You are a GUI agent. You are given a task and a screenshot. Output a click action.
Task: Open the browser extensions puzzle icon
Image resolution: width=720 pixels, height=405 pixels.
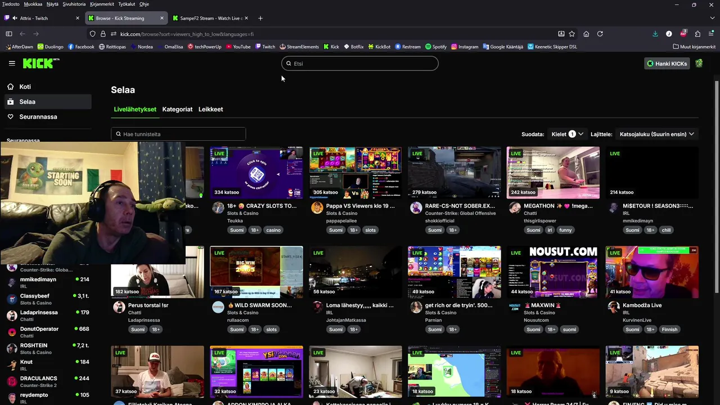697,34
